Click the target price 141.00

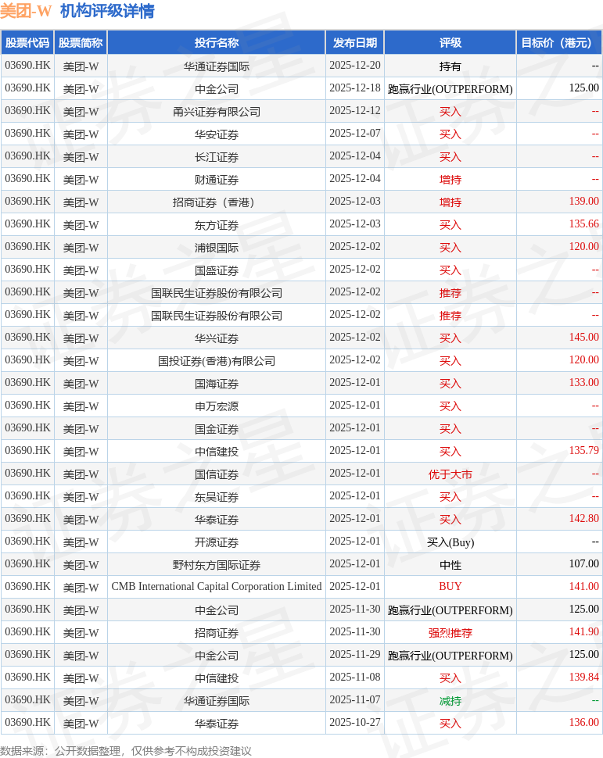(583, 586)
